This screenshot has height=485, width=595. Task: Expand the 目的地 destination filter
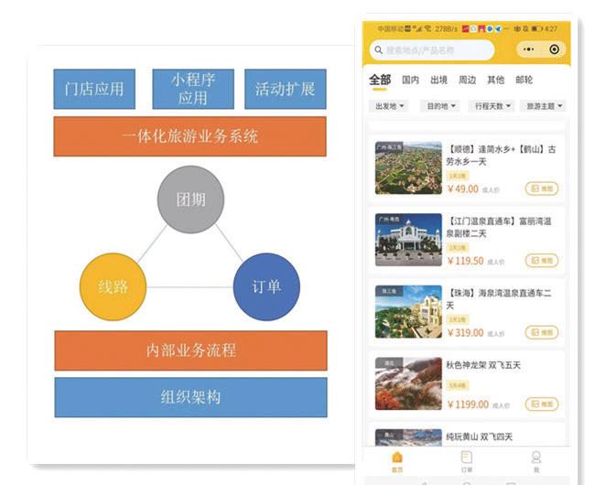[440, 106]
